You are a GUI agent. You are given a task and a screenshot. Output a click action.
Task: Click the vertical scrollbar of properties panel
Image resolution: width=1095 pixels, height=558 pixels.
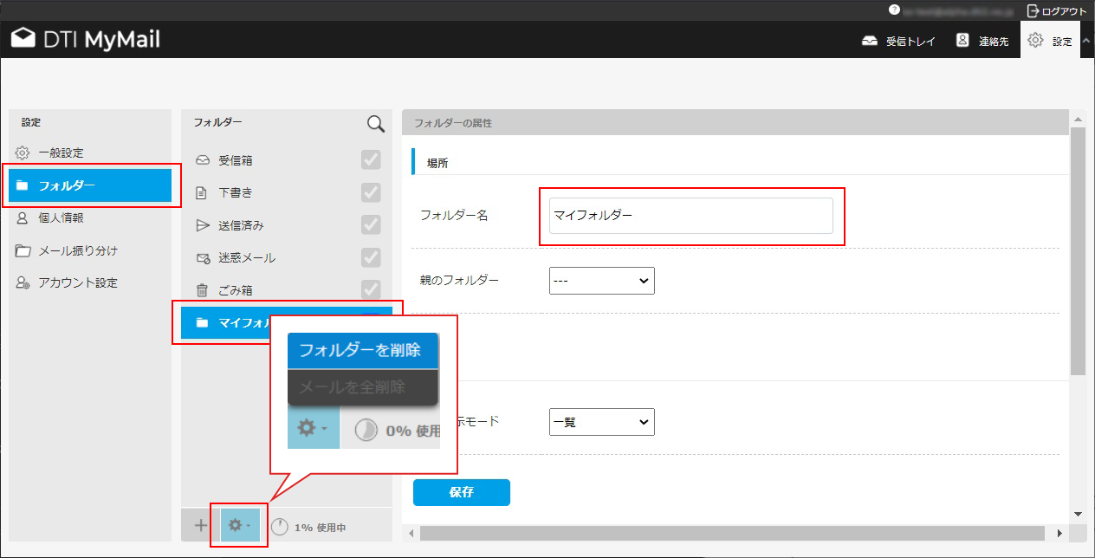pos(1078,250)
